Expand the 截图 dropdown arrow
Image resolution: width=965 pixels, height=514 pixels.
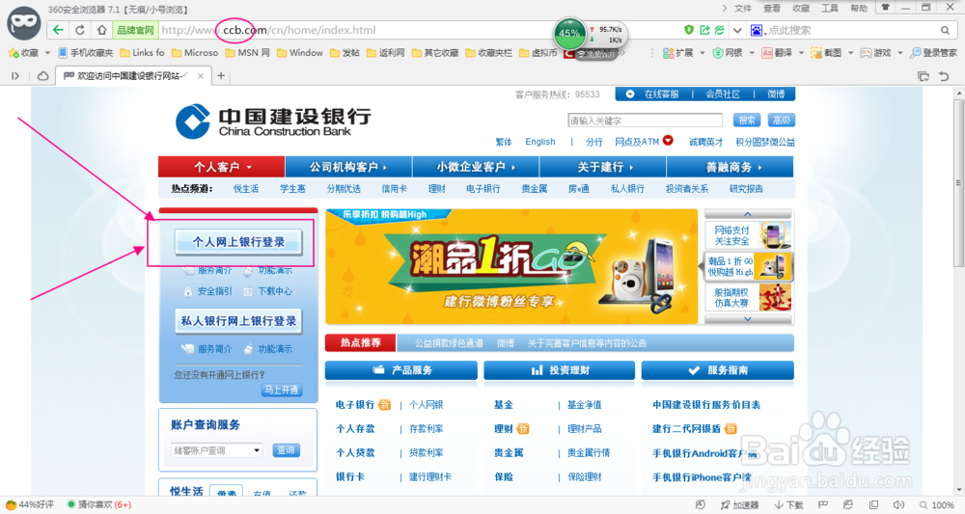coord(850,53)
